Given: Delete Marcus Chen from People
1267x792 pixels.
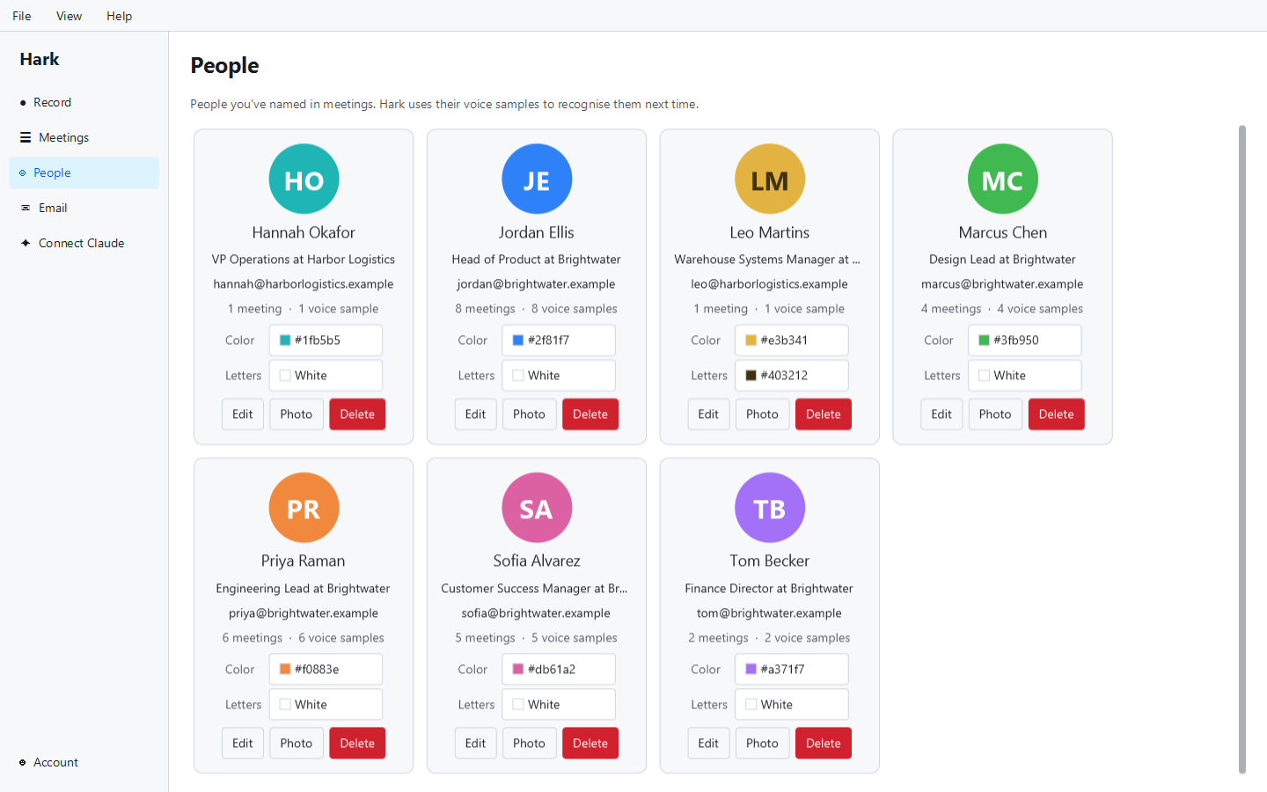Looking at the screenshot, I should [x=1057, y=414].
